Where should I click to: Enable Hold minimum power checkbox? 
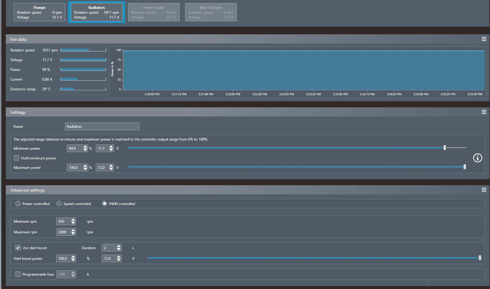coord(17,158)
